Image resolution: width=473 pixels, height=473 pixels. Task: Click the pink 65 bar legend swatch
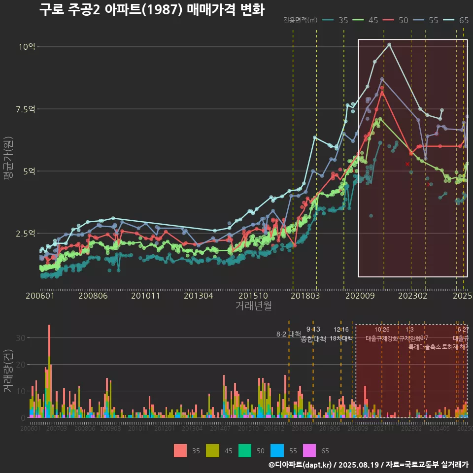309,451
